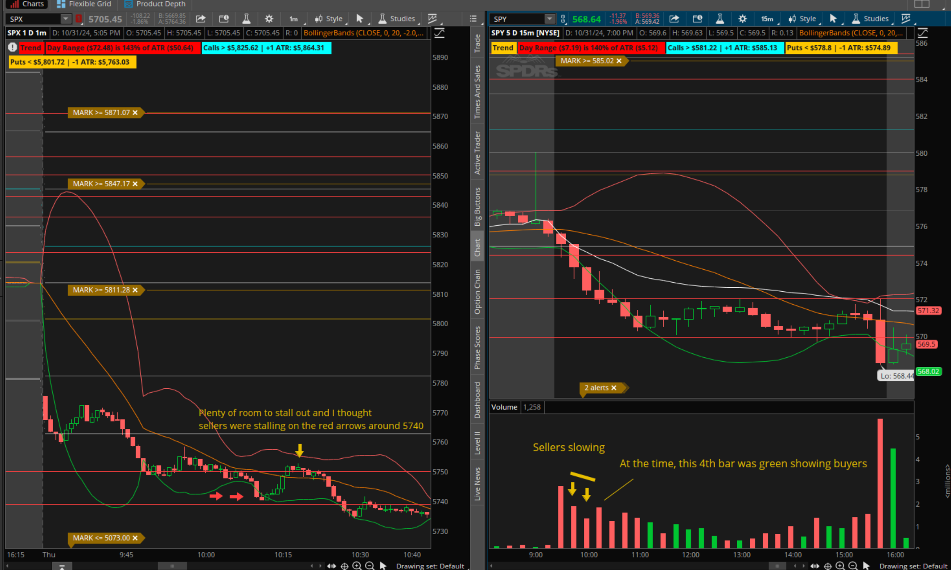Open Edit Studies flask icon in SPY chart
Image resolution: width=951 pixels, height=570 pixels.
coord(720,19)
